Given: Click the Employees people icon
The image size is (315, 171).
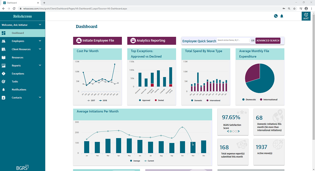Looking at the screenshot, I should click(3, 41).
